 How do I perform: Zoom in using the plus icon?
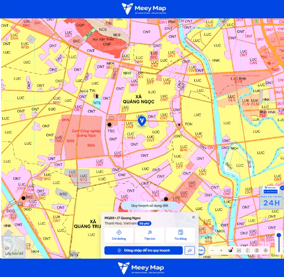click(x=221, y=250)
